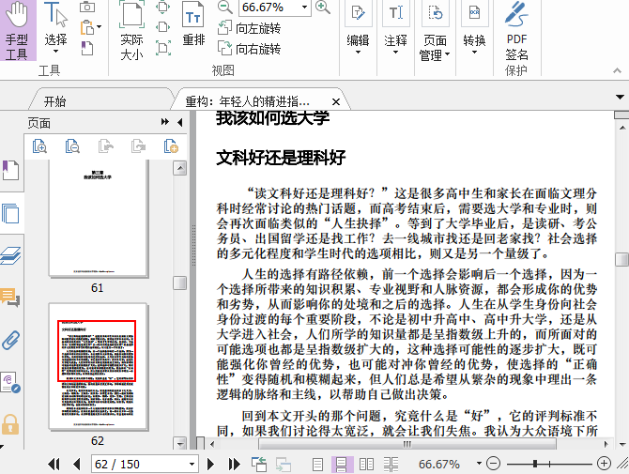Image resolution: width=629 pixels, height=474 pixels.
Task: Click the status bar zoom out minus button
Action: point(493,464)
